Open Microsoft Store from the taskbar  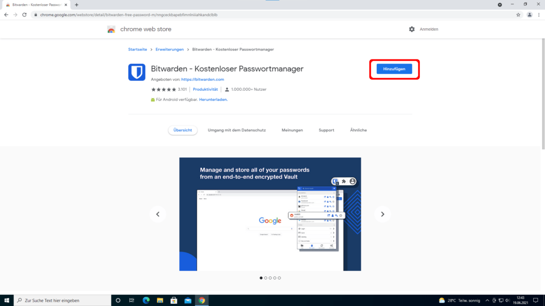(174, 301)
